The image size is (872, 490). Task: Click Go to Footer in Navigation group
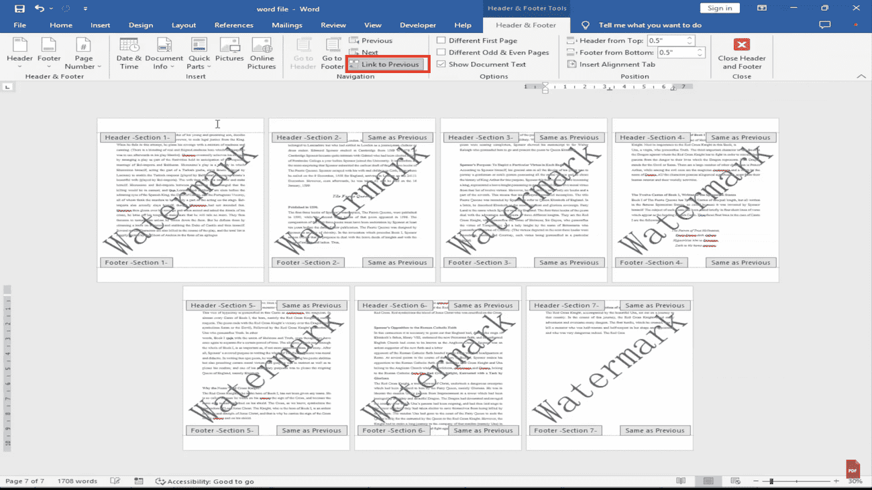[331, 54]
